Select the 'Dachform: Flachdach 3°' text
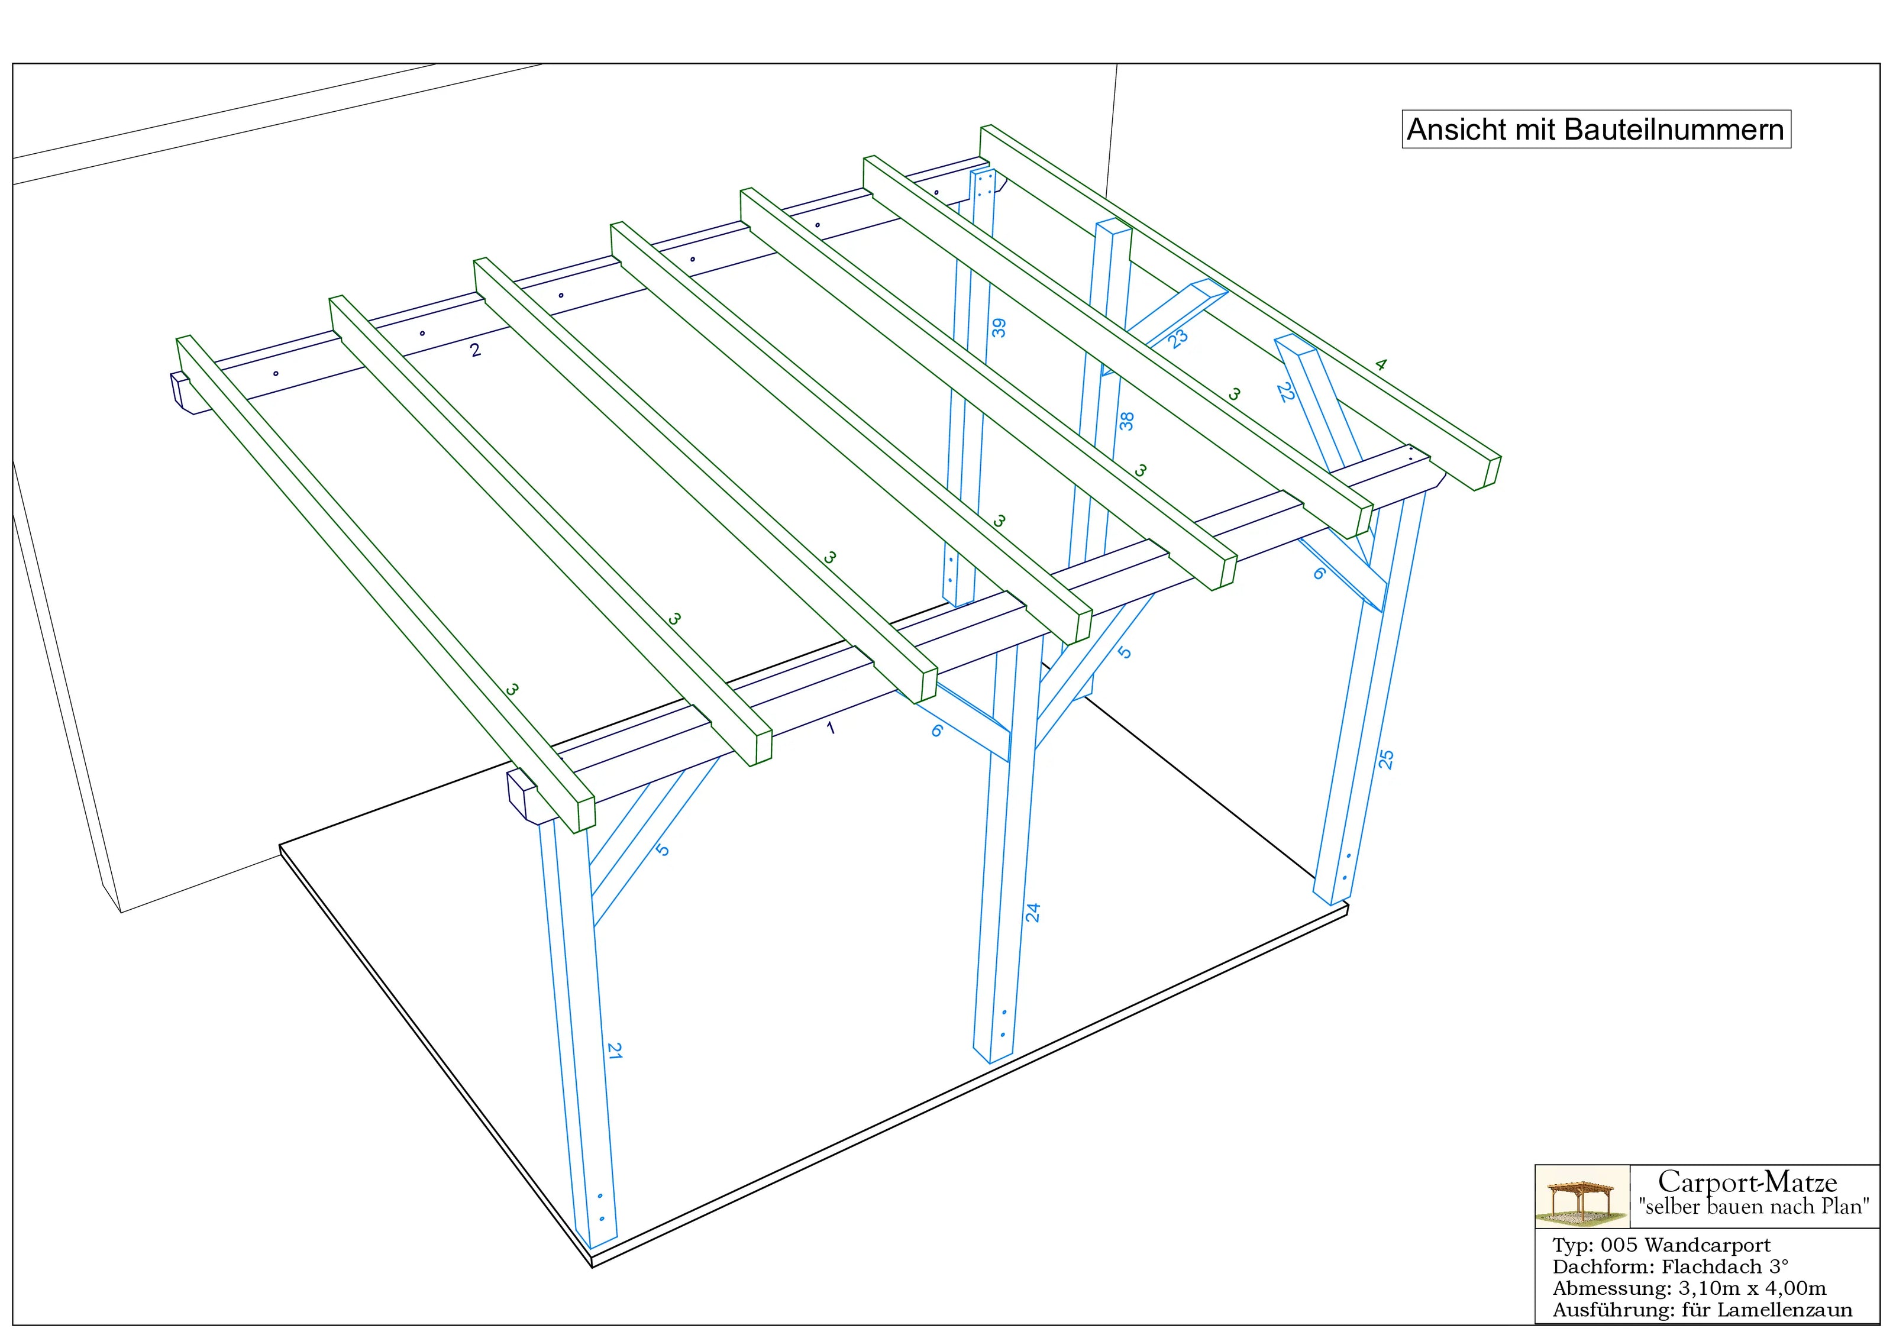Viewport: 1893px width, 1338px height. point(1671,1266)
